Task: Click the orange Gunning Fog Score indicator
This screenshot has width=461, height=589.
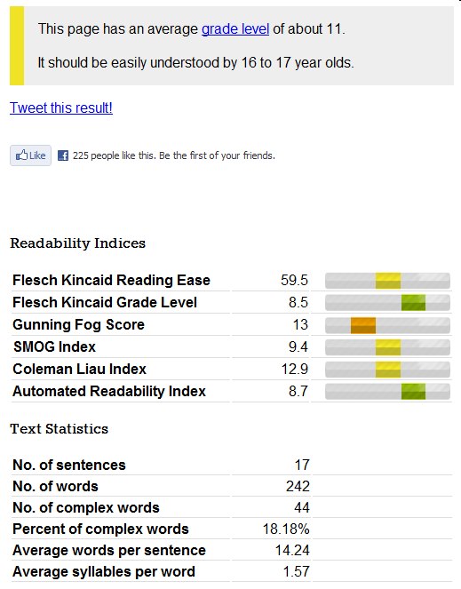Action: 363,325
